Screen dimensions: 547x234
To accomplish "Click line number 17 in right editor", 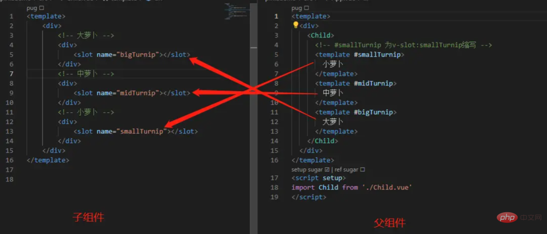I will pyautogui.click(x=275, y=178).
